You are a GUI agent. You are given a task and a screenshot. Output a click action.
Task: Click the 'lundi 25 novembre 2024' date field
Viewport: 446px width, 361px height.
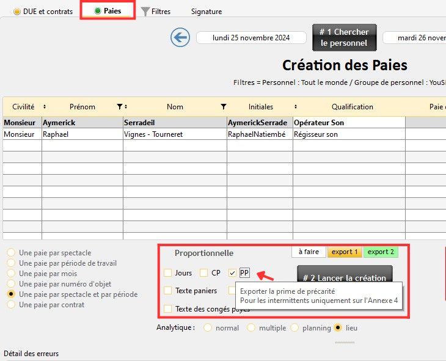pos(251,38)
